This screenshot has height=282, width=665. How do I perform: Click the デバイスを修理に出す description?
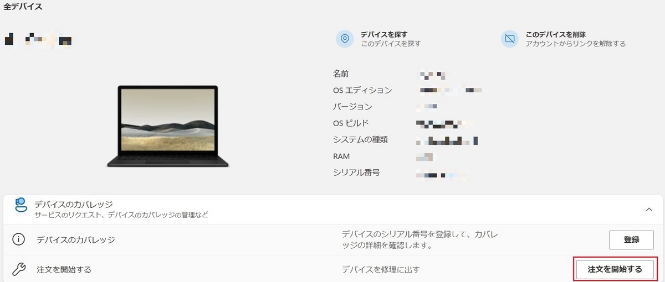tap(381, 269)
